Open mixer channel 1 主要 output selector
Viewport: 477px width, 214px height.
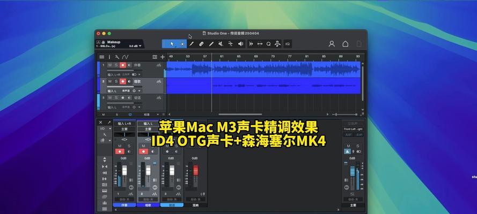pos(124,129)
